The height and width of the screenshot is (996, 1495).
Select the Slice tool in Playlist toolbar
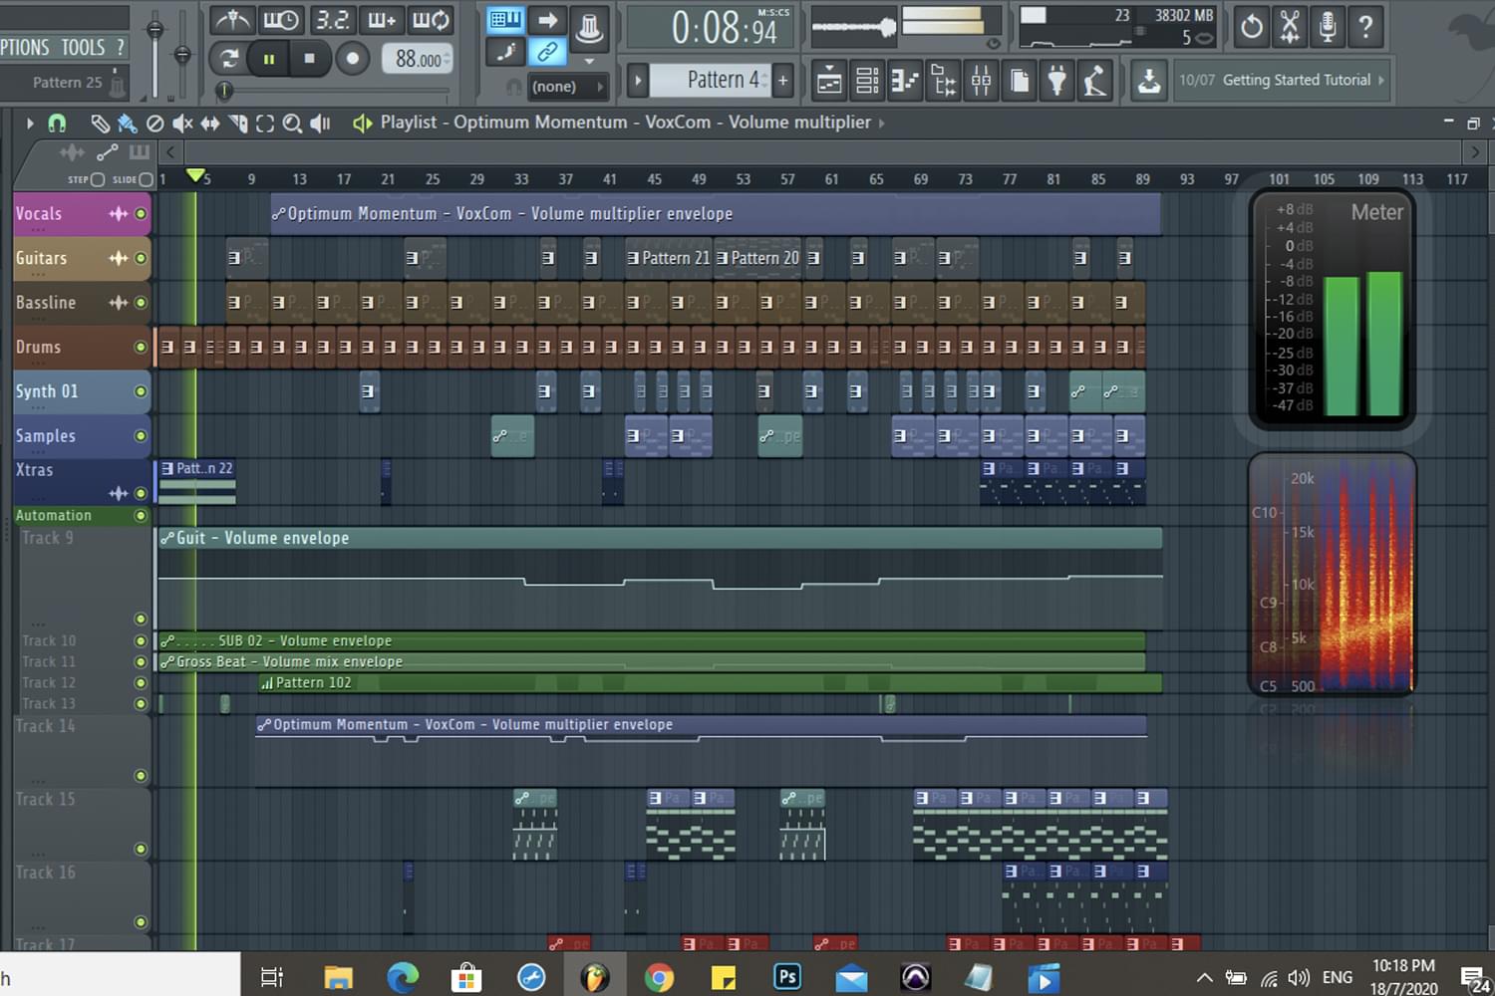237,124
